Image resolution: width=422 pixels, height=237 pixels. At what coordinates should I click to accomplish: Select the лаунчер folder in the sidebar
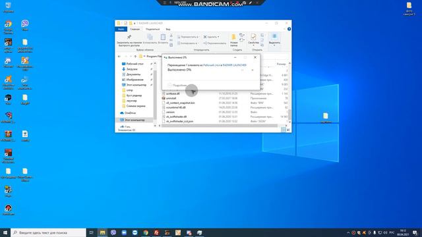(131, 101)
